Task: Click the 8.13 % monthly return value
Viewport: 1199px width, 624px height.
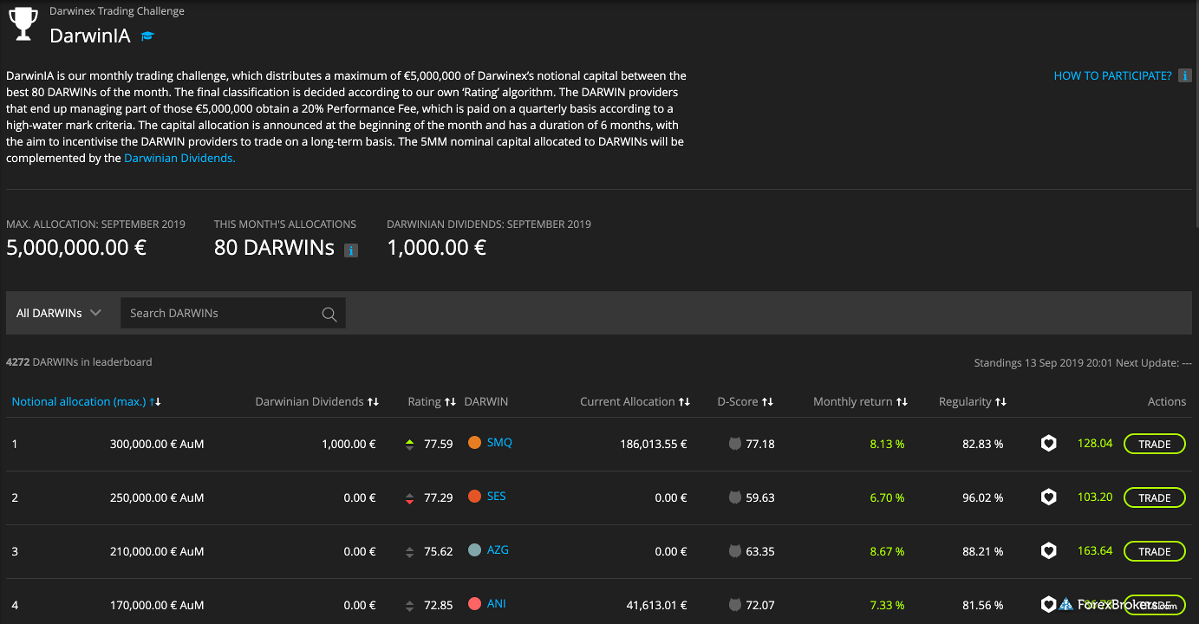Action: click(887, 445)
